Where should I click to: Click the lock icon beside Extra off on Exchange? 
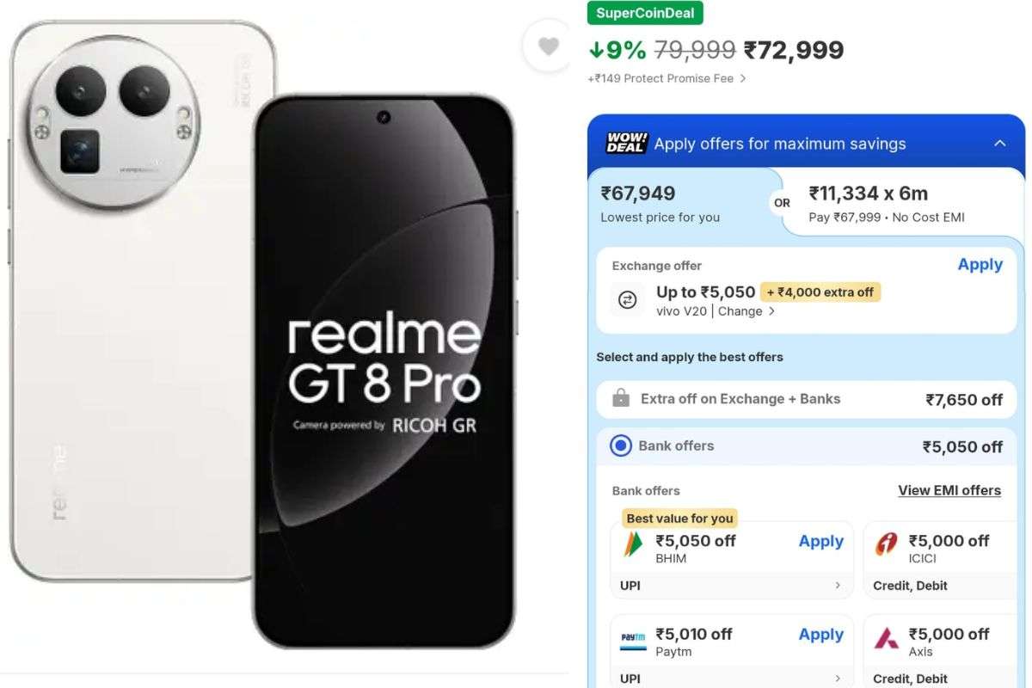tap(621, 398)
